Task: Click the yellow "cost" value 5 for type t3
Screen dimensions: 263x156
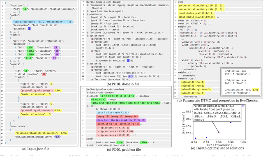Action: [x=51, y=104]
